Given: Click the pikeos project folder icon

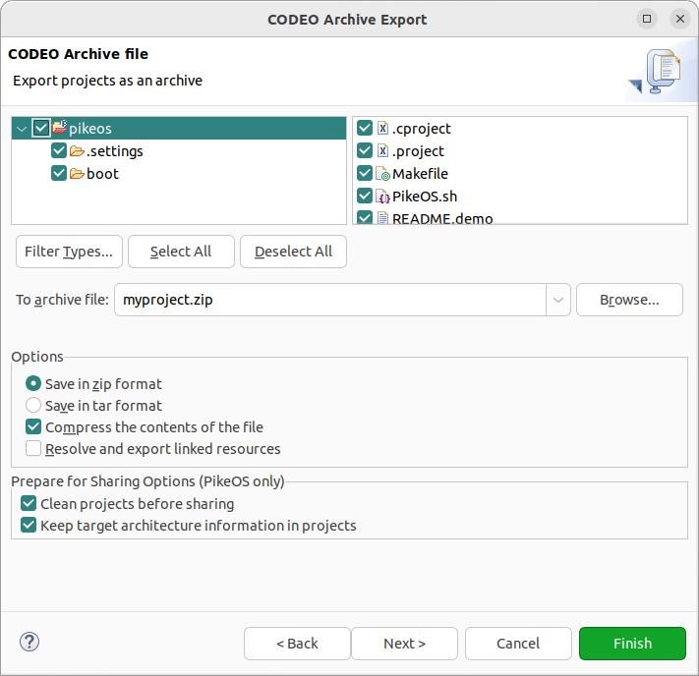Looking at the screenshot, I should (x=59, y=128).
